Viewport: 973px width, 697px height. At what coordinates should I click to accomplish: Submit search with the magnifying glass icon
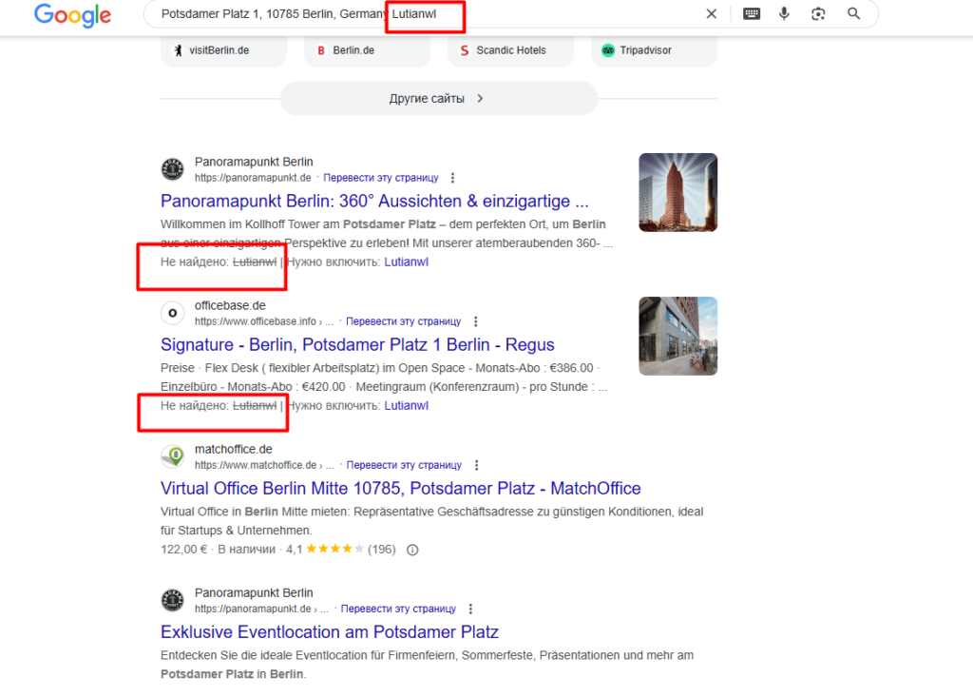pyautogui.click(x=854, y=13)
